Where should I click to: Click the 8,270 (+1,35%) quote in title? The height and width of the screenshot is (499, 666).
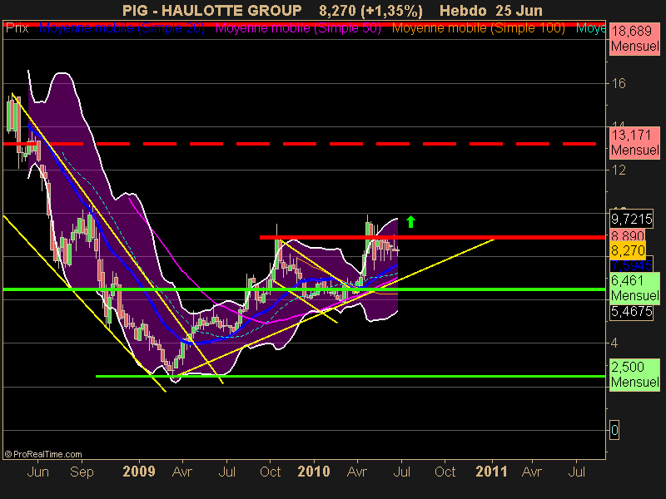coord(370,10)
